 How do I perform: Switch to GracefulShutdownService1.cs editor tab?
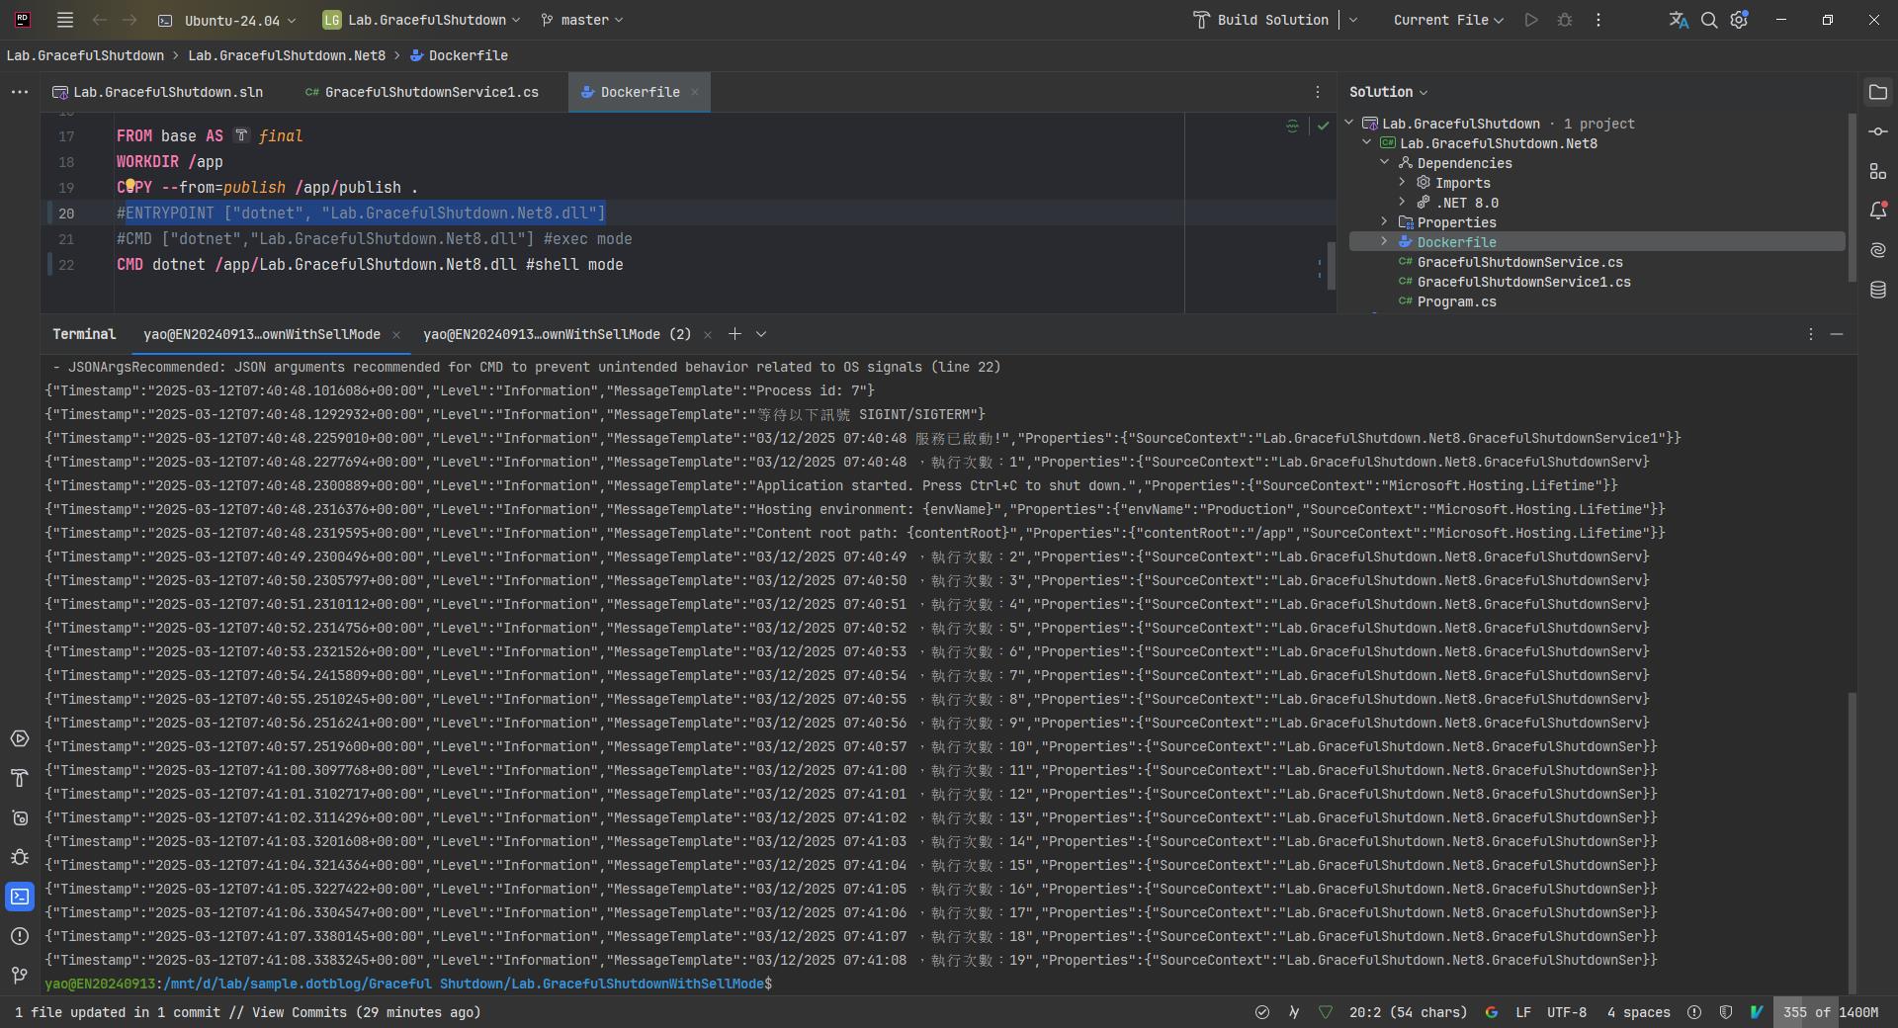point(422,92)
